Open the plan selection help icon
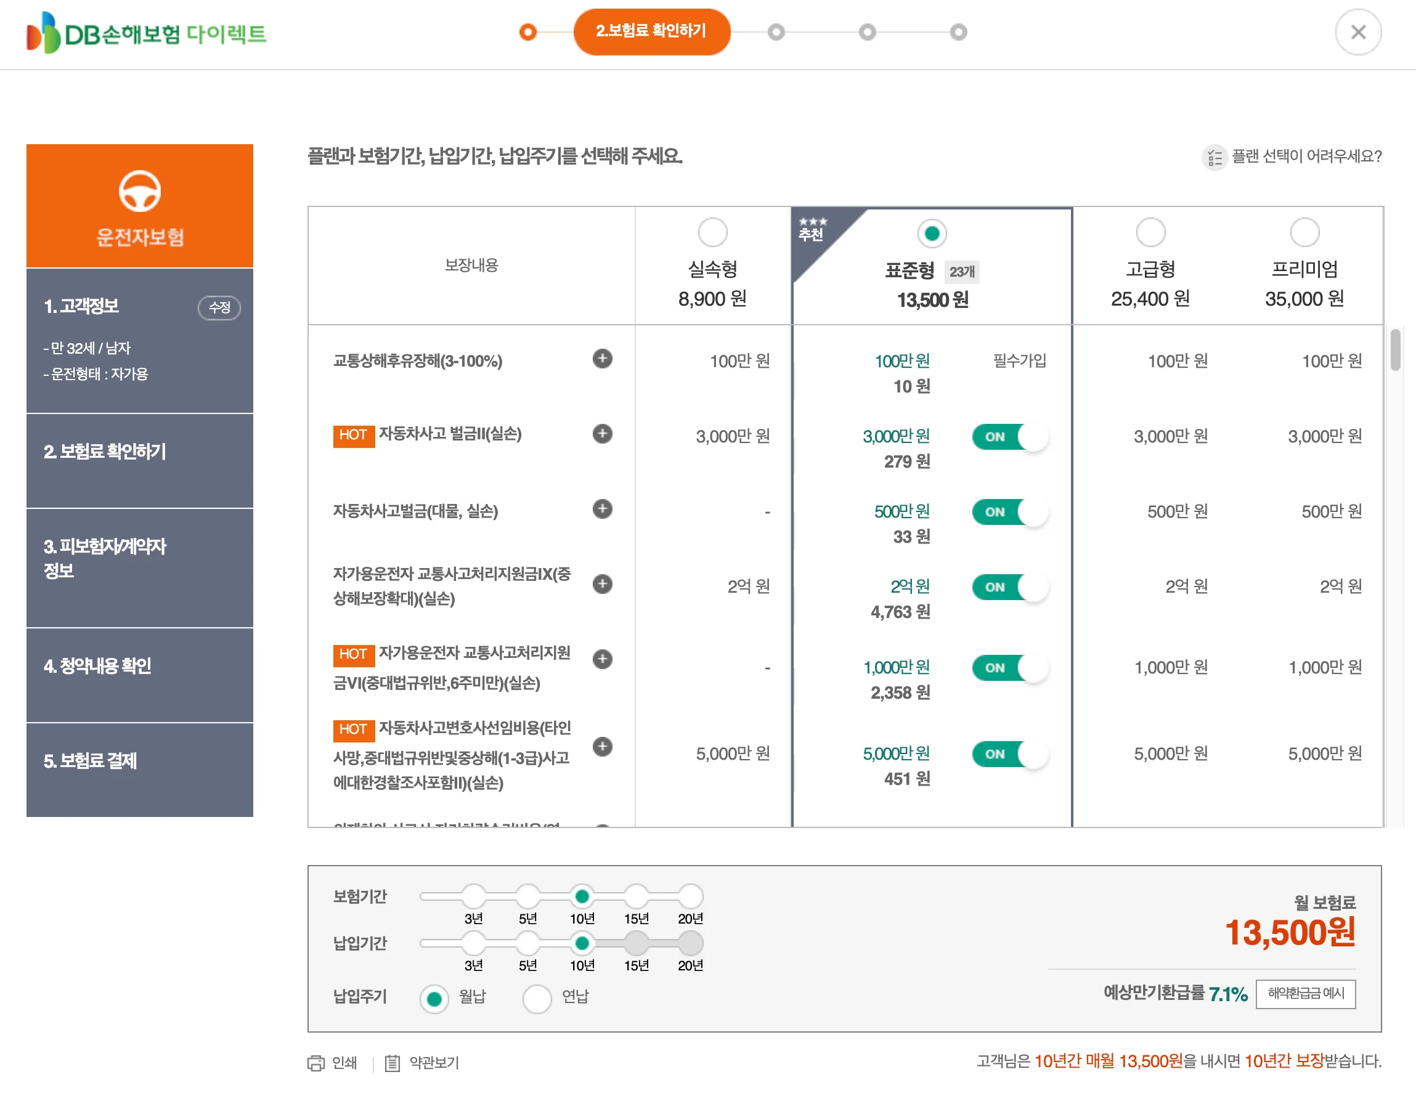The image size is (1416, 1109). (x=1214, y=157)
